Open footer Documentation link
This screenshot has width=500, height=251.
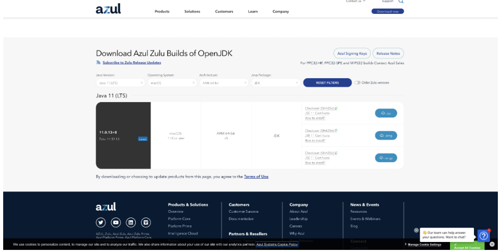click(x=241, y=219)
